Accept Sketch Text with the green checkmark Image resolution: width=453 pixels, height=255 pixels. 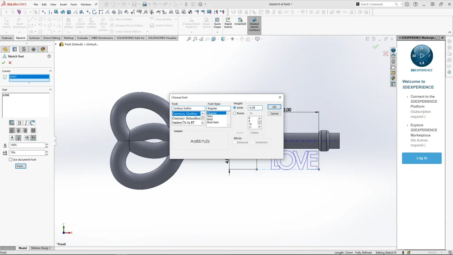pos(4,62)
